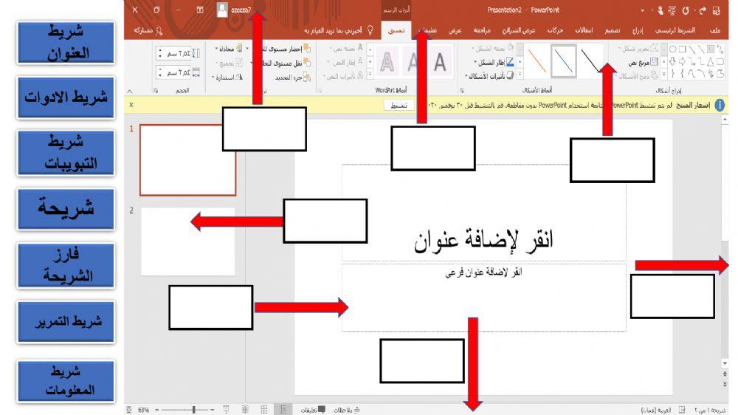Choose the black line shape style
Viewport: 738px width, 415px height.
click(590, 61)
